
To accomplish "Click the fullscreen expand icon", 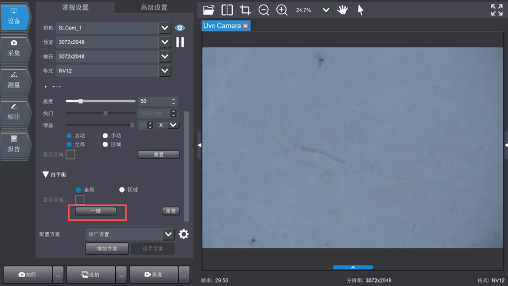I will point(497,10).
